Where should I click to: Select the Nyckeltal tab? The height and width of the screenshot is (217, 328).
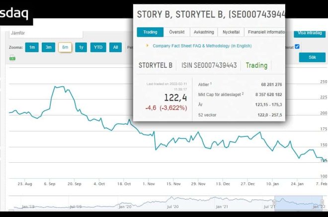click(231, 32)
